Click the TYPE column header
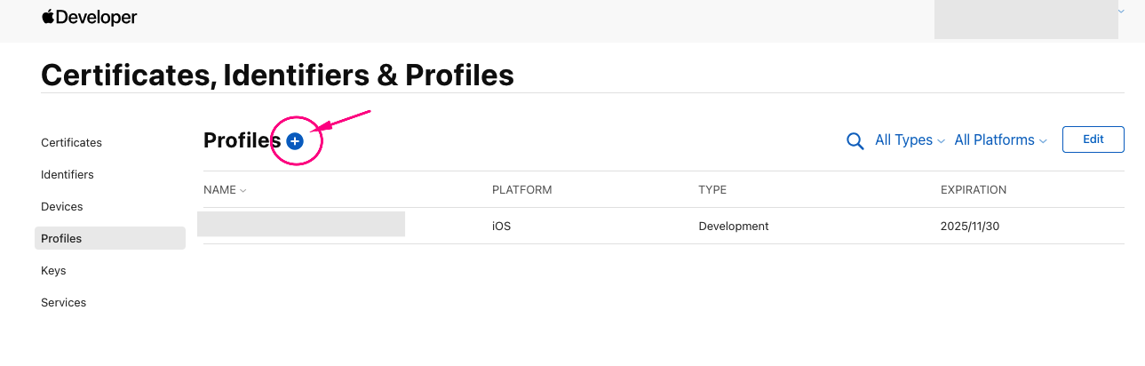 click(712, 190)
